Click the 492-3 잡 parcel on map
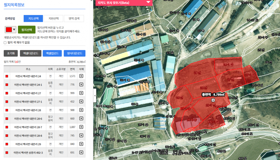Viewport: 280px width, 160px height. tap(213, 122)
